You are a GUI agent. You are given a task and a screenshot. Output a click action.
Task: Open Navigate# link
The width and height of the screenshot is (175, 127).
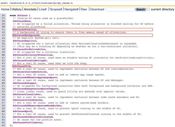coord(71,9)
